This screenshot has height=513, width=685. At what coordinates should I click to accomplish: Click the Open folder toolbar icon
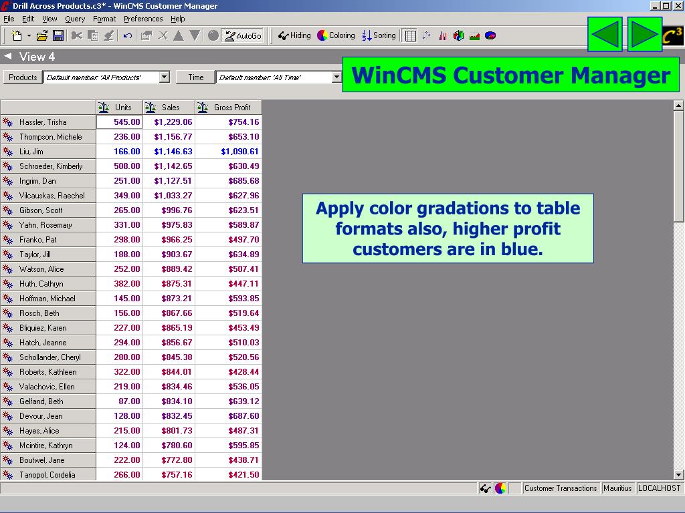point(42,36)
